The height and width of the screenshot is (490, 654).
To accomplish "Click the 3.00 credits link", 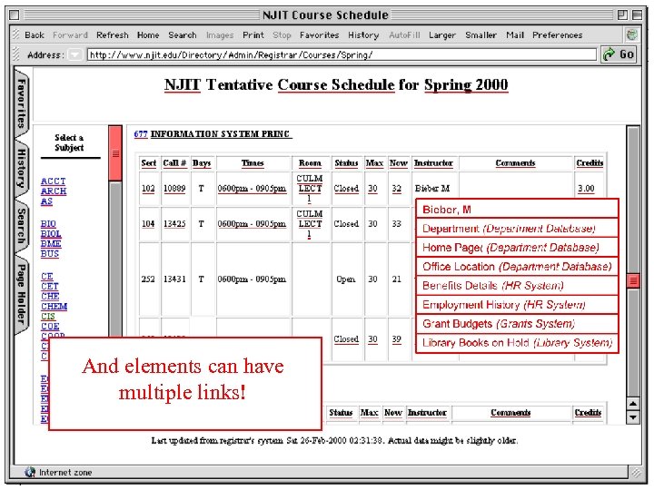I will [586, 189].
